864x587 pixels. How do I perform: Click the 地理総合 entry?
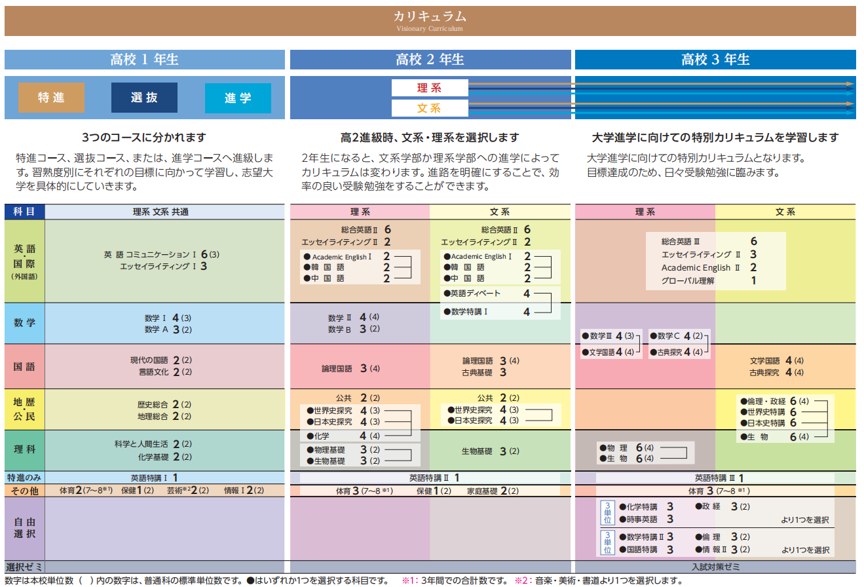click(164, 417)
